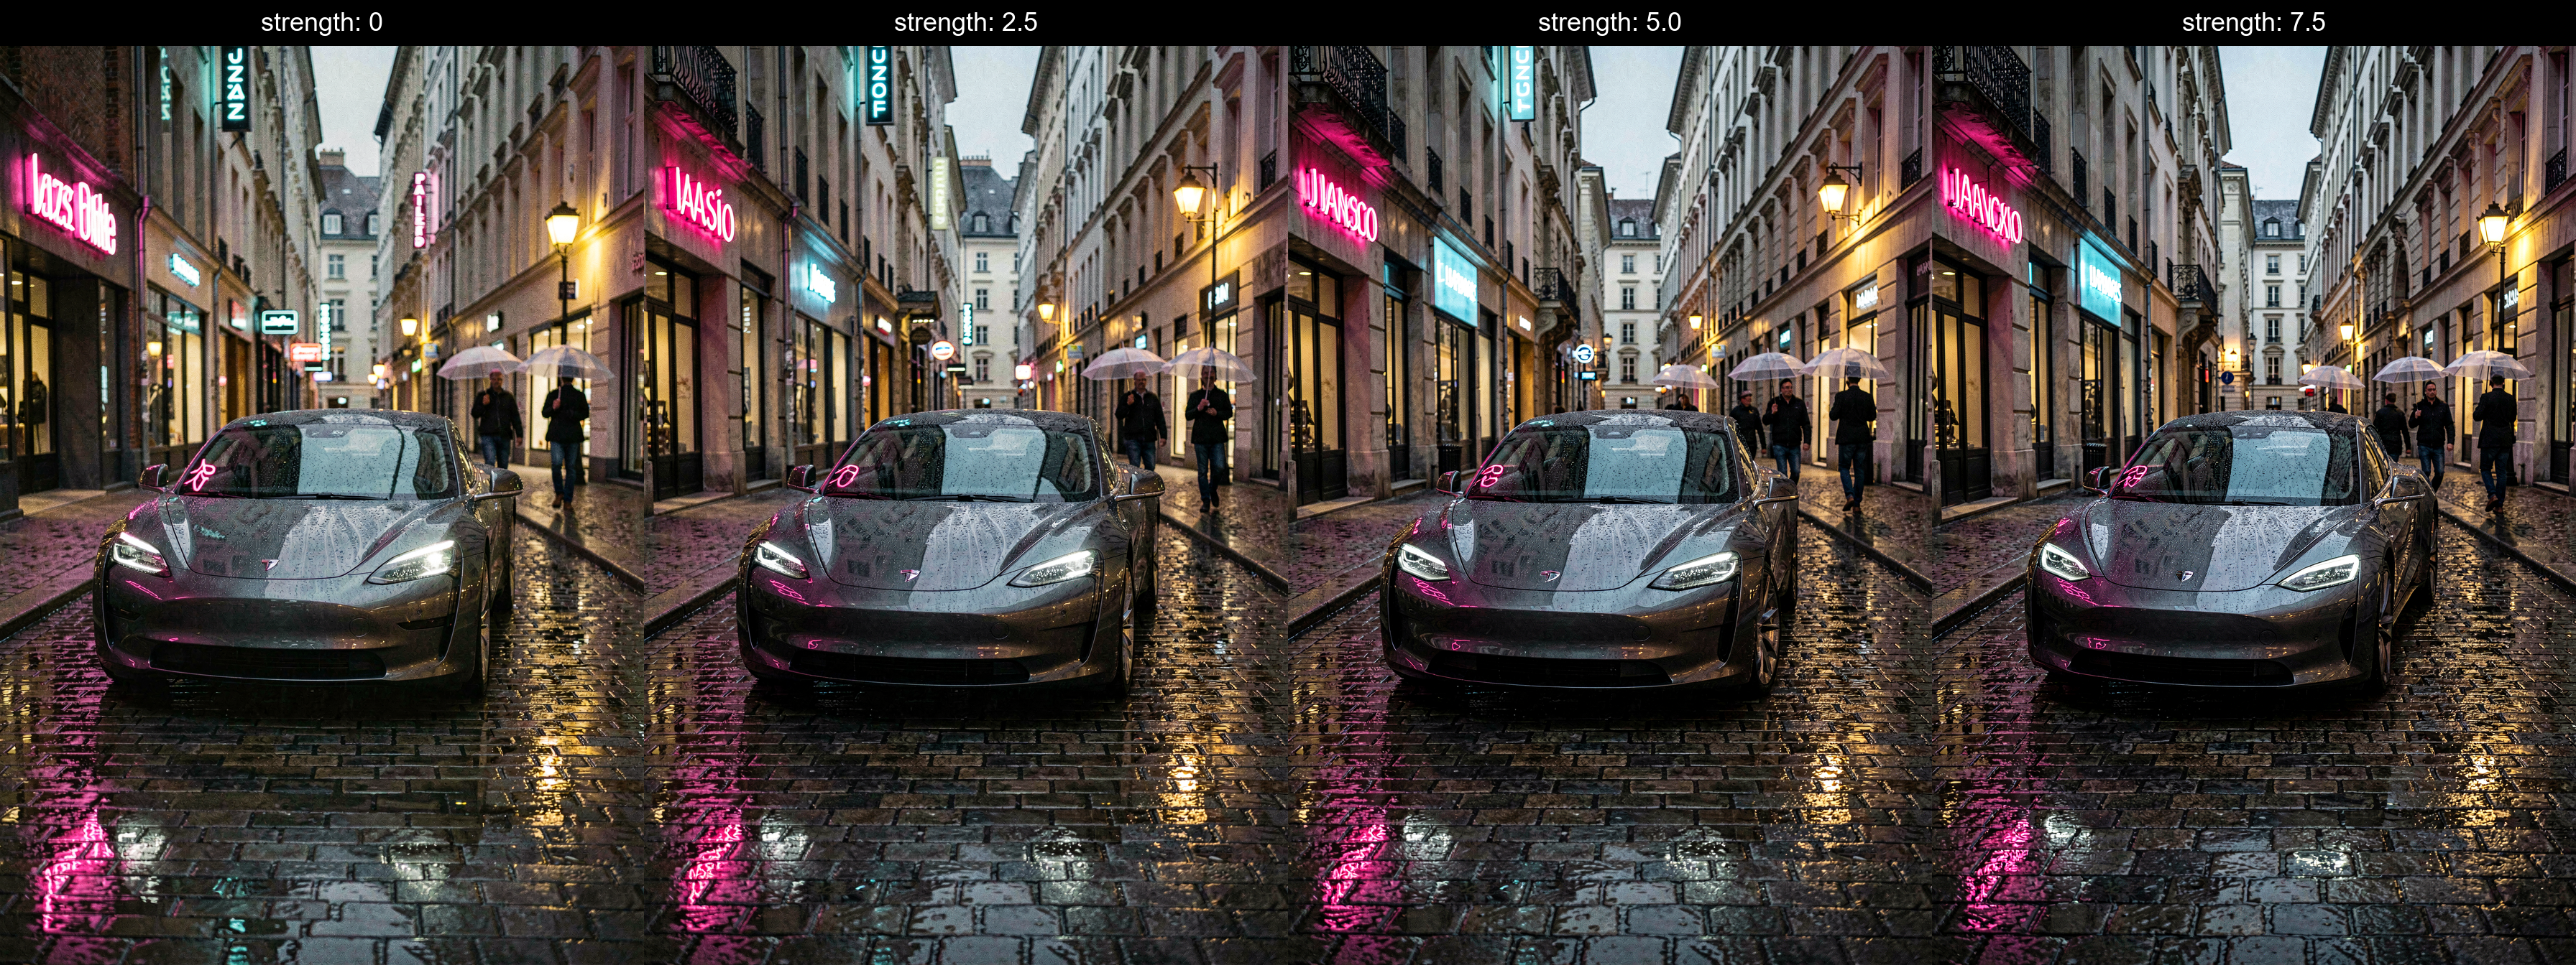Click the "strength: 0" label
The height and width of the screenshot is (965, 2576).
tap(322, 22)
